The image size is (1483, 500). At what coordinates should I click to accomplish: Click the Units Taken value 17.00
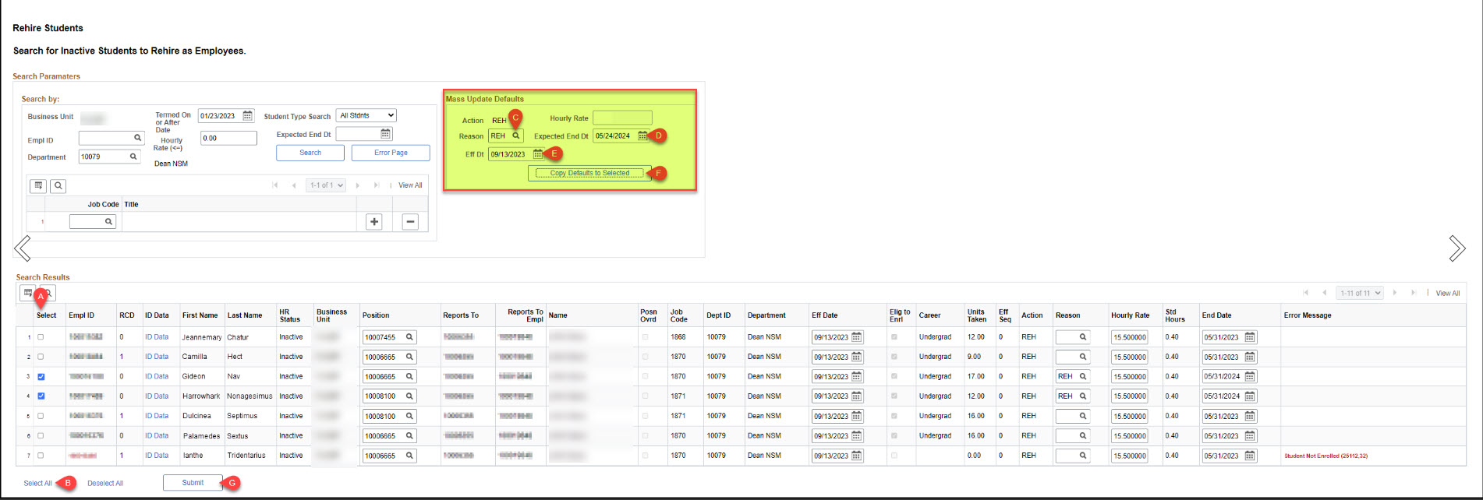[x=975, y=376]
